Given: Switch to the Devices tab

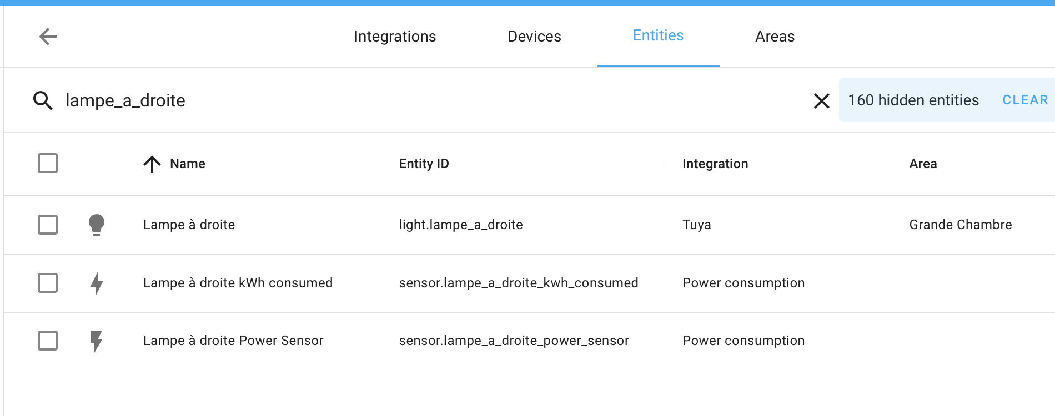Looking at the screenshot, I should [x=534, y=36].
